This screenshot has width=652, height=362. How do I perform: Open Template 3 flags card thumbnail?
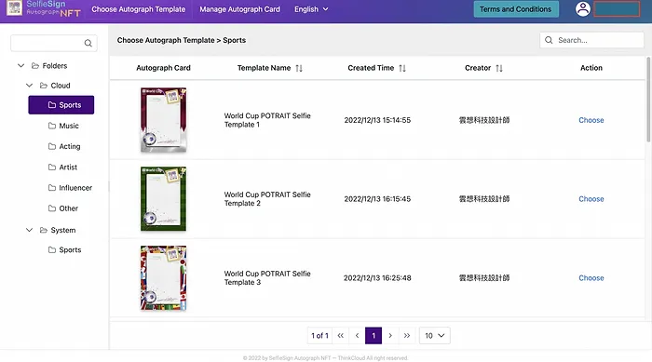(163, 277)
